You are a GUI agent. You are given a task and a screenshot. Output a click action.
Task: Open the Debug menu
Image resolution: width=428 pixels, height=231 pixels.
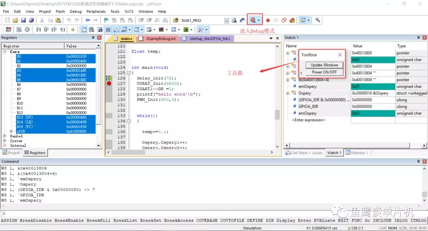pos(76,12)
